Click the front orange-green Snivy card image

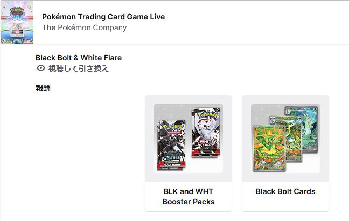point(269,149)
